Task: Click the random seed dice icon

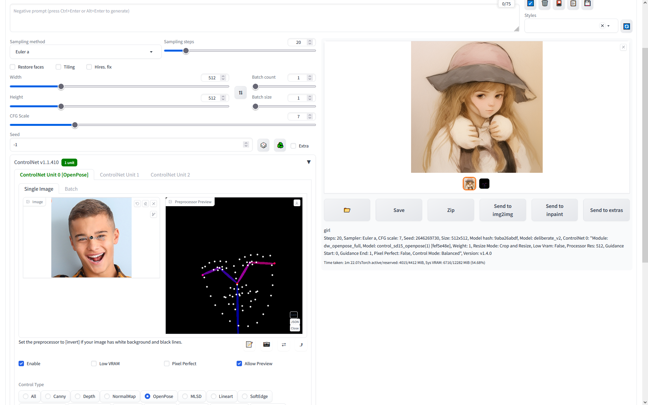Action: tap(263, 145)
